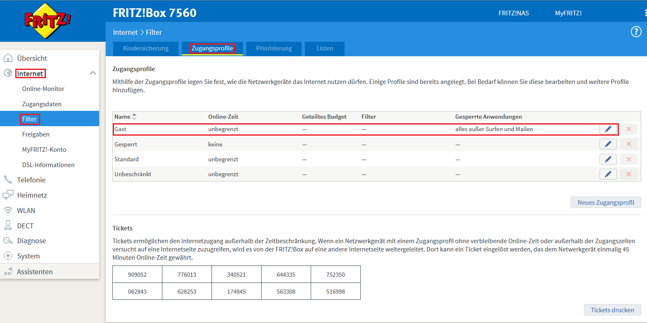This screenshot has height=323, width=647.
Task: Open DSL-Informationen in sidebar
Action: tap(48, 165)
